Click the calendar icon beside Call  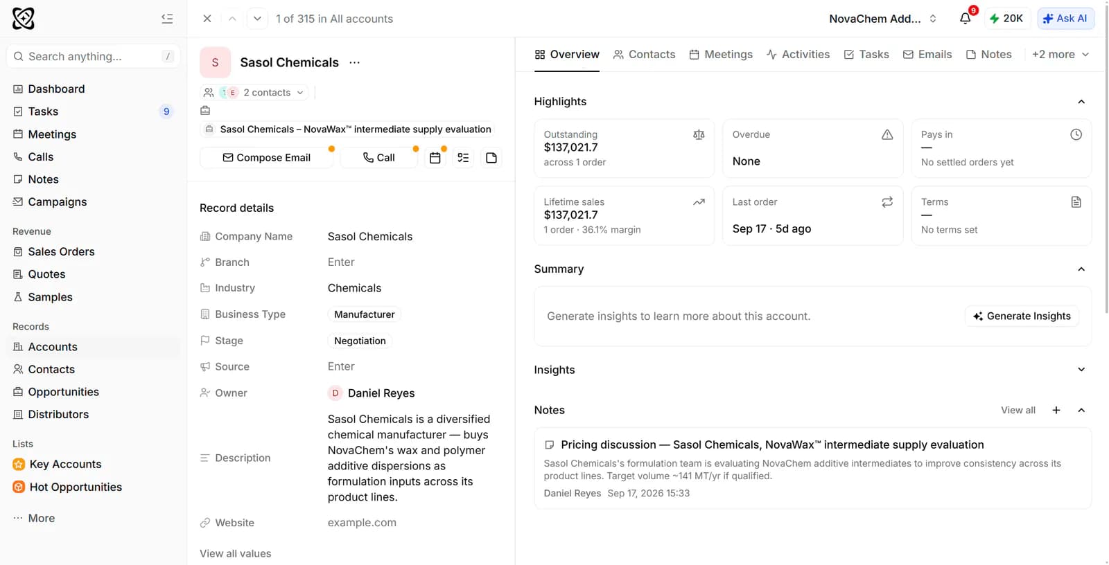435,158
